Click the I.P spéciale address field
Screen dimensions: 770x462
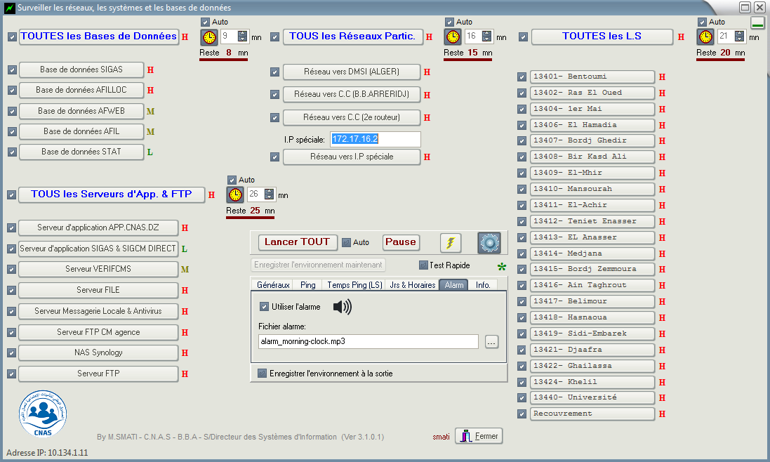click(376, 140)
